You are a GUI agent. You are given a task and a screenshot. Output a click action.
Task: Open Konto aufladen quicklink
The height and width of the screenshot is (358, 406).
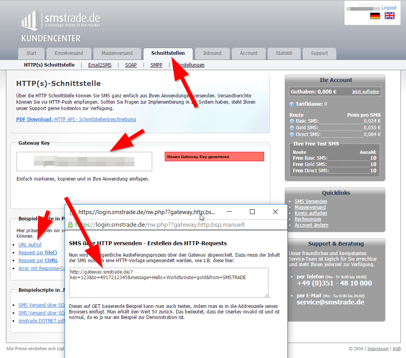pos(311,213)
